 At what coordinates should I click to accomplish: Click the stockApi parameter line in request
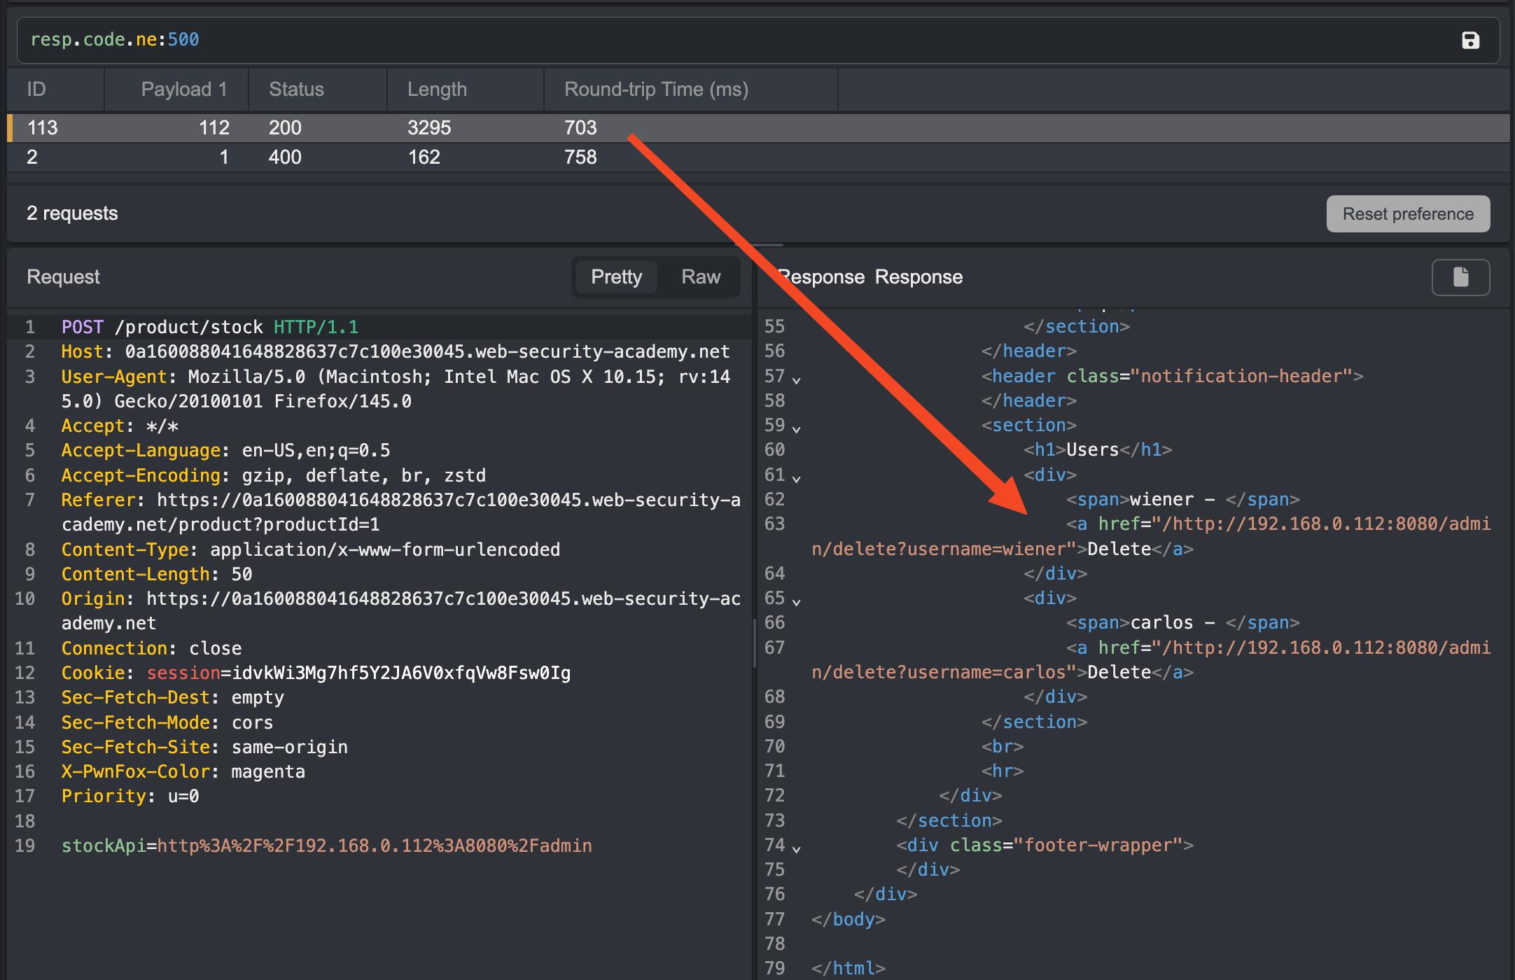click(327, 846)
